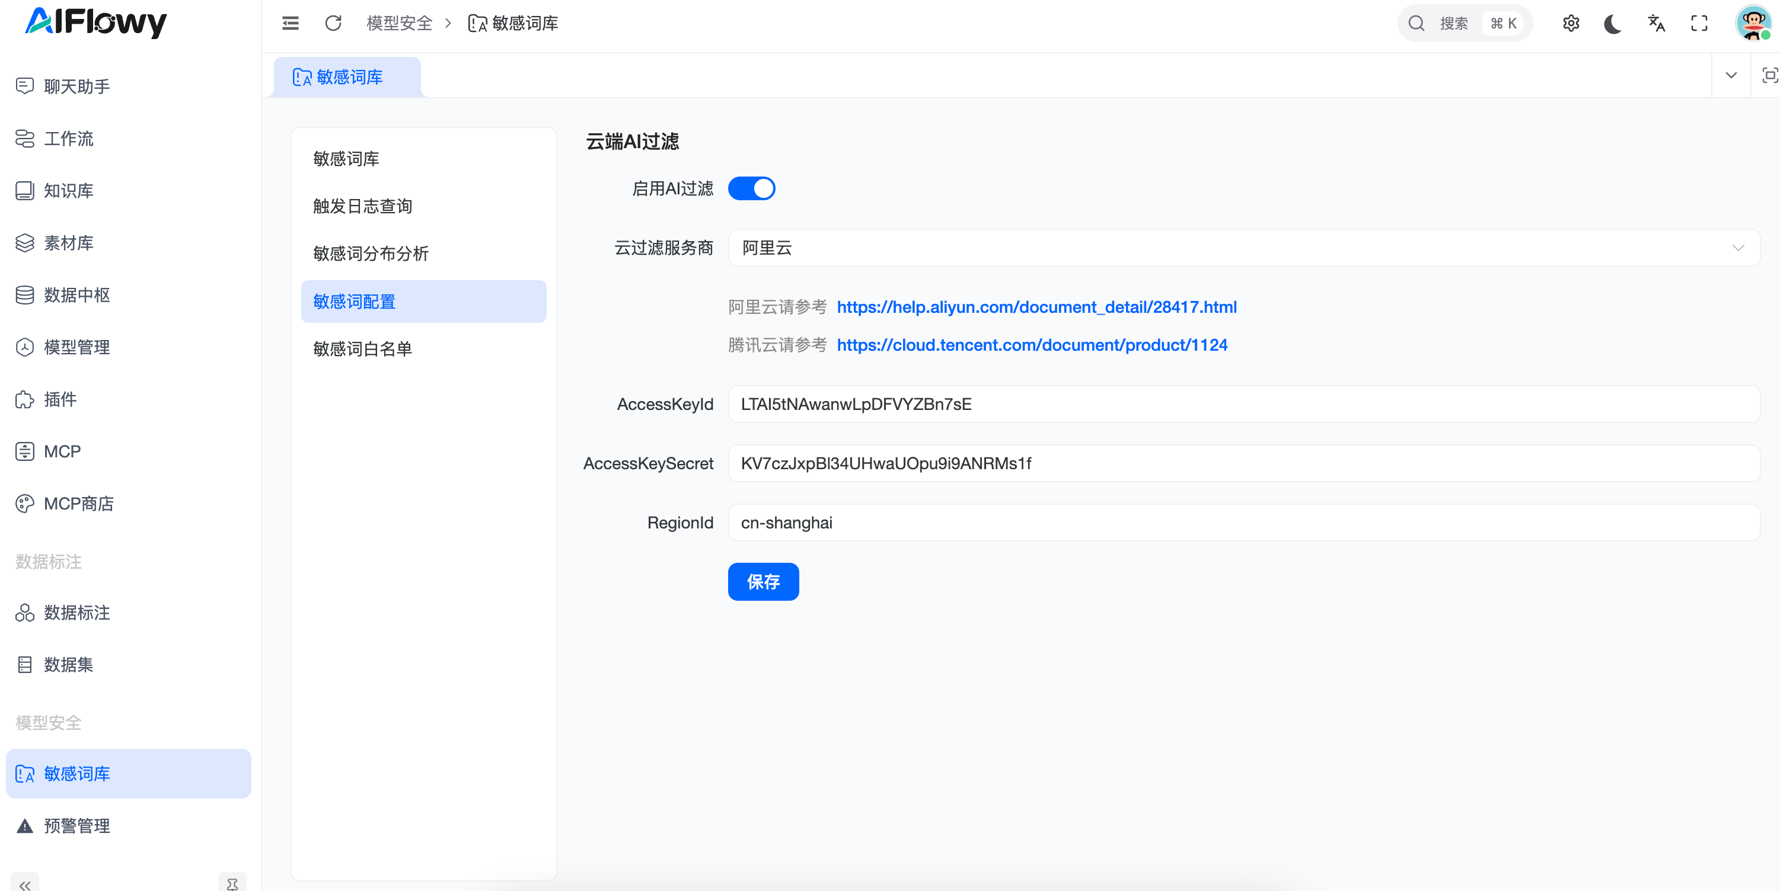Image resolution: width=1780 pixels, height=891 pixels.
Task: Open settings gear icon
Action: tap(1570, 24)
